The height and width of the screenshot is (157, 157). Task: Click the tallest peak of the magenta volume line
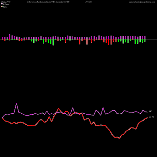[x=16, y=103]
